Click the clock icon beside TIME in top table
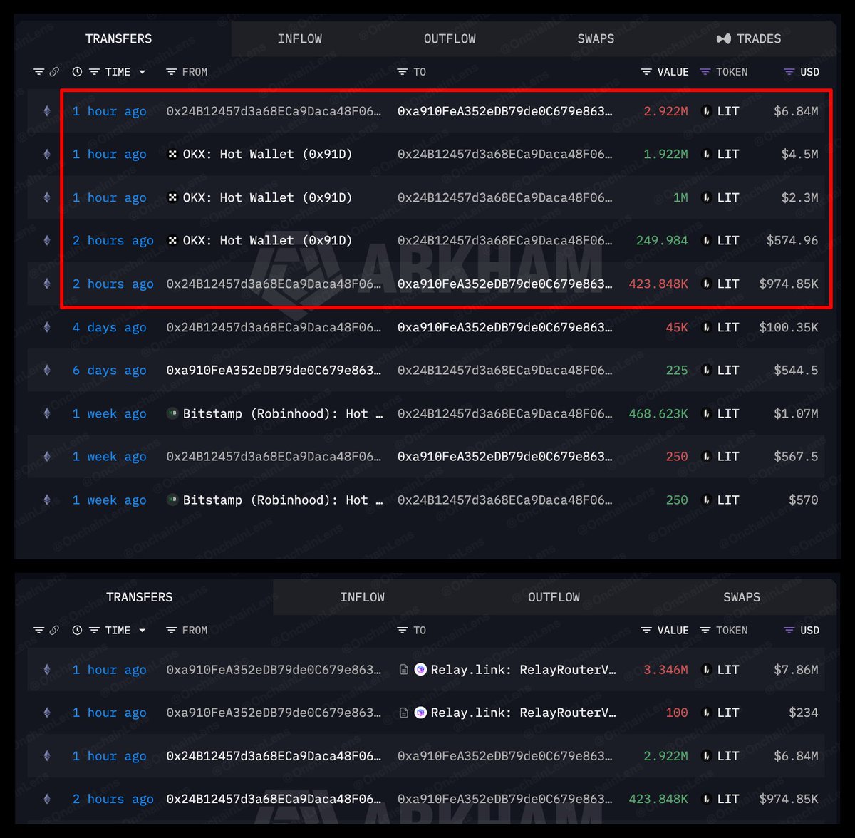Image resolution: width=855 pixels, height=838 pixels. point(77,72)
